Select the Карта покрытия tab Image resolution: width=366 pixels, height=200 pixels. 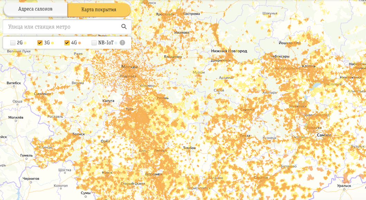(99, 10)
